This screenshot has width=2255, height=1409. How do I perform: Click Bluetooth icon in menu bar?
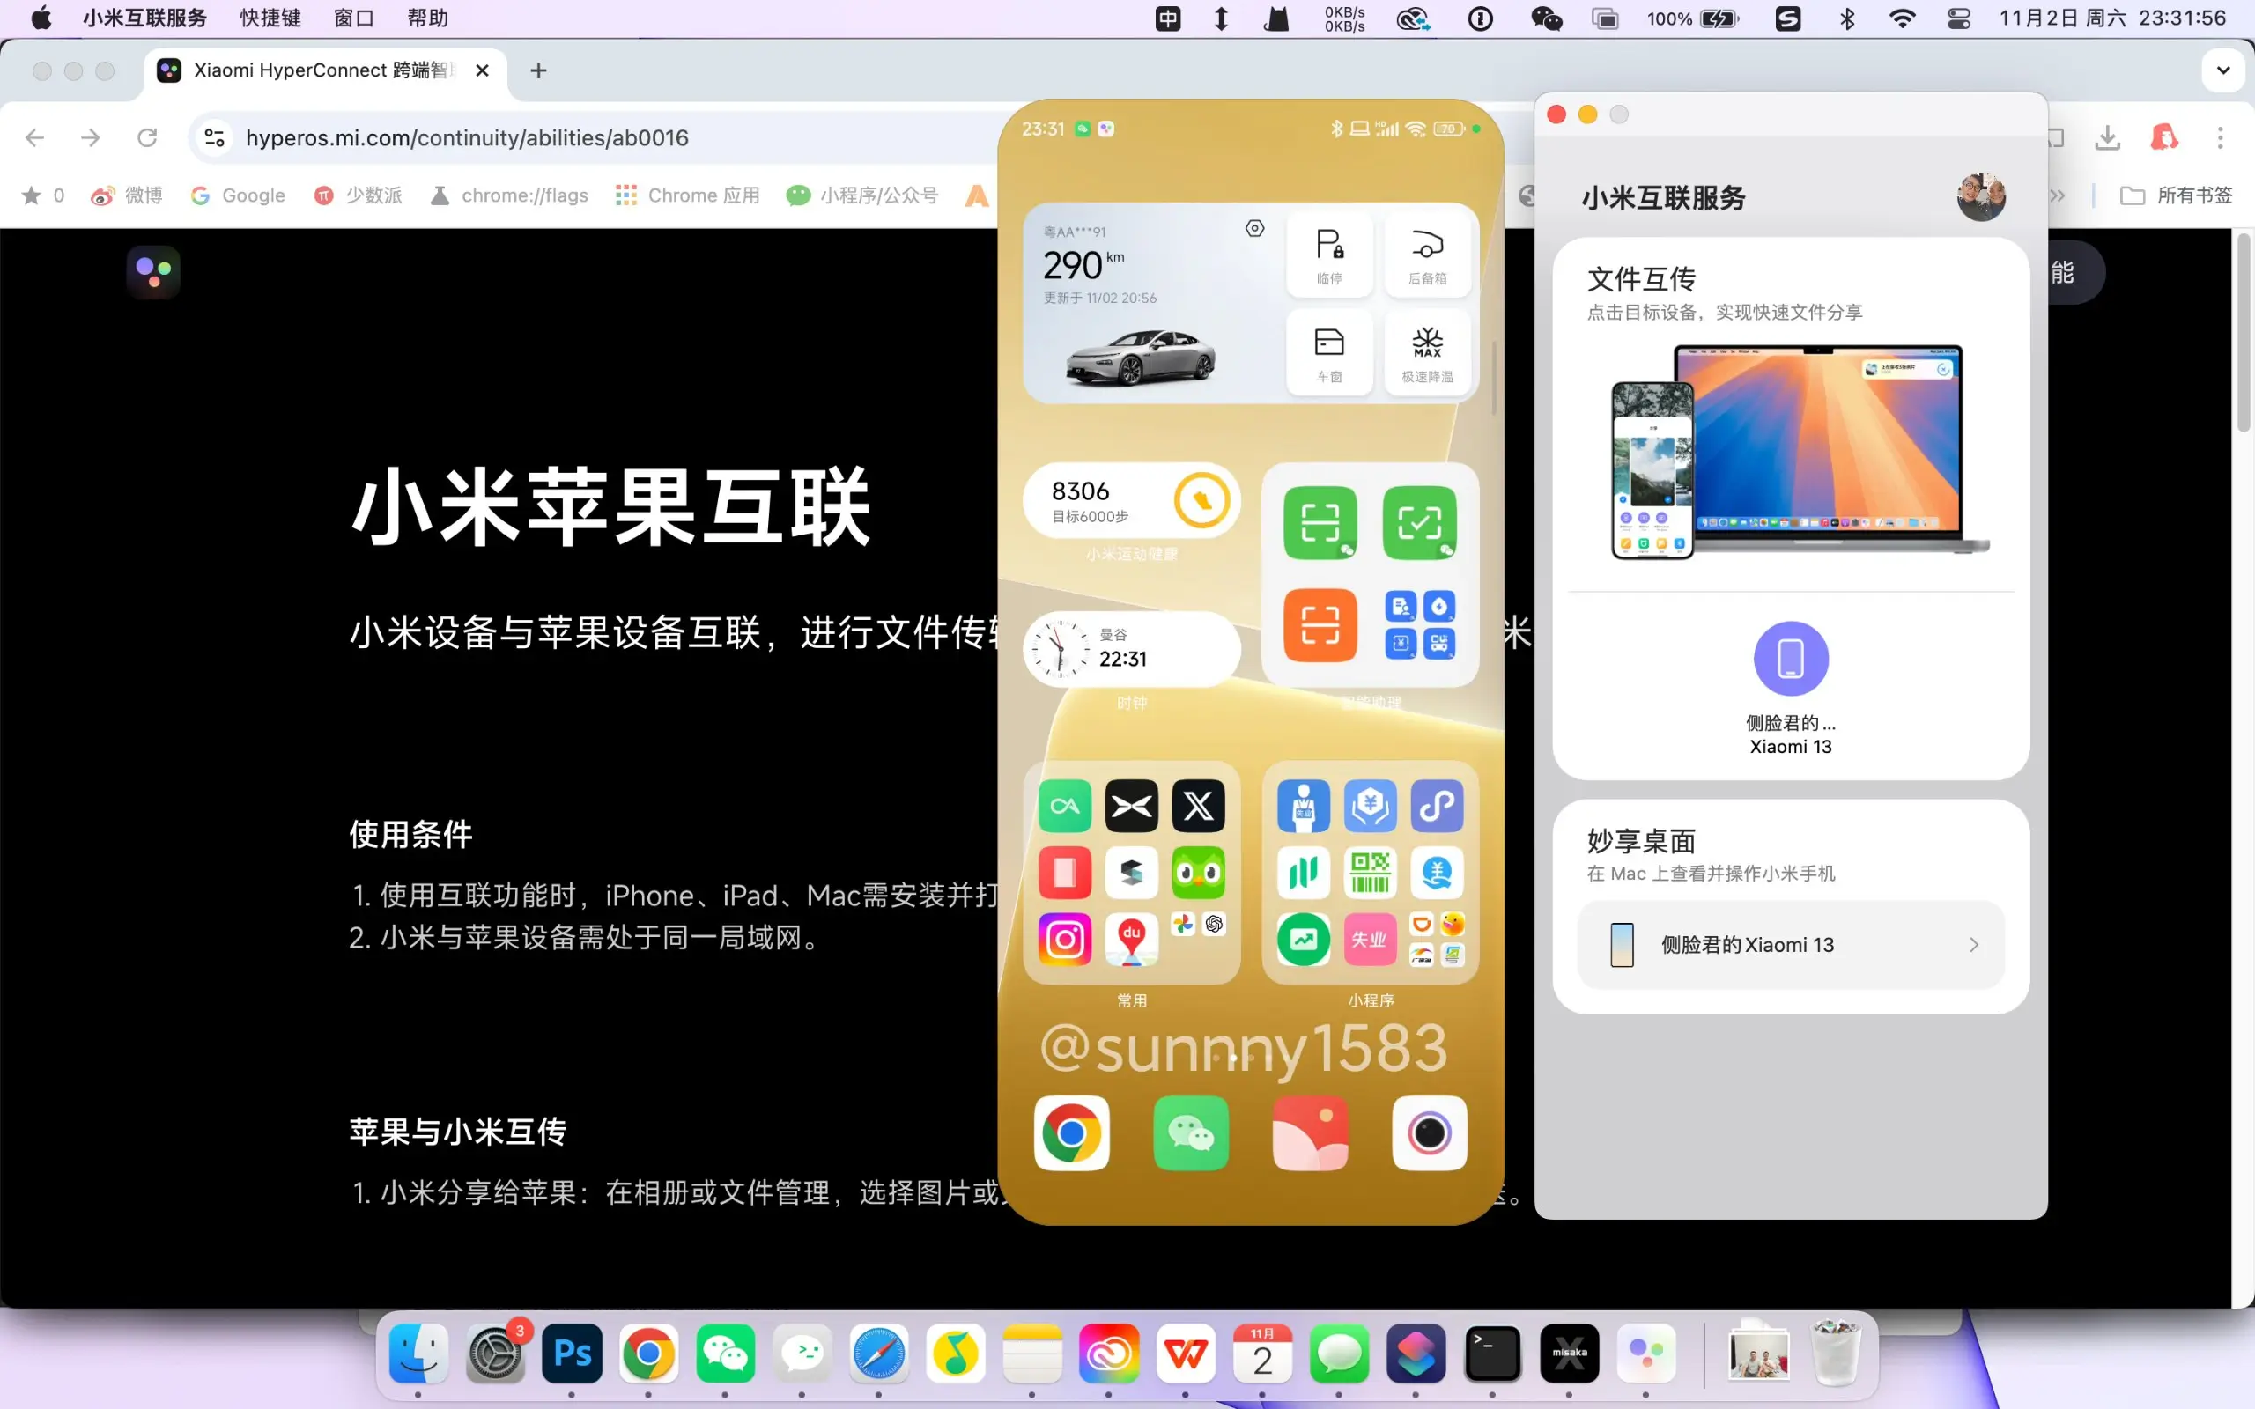1847,18
